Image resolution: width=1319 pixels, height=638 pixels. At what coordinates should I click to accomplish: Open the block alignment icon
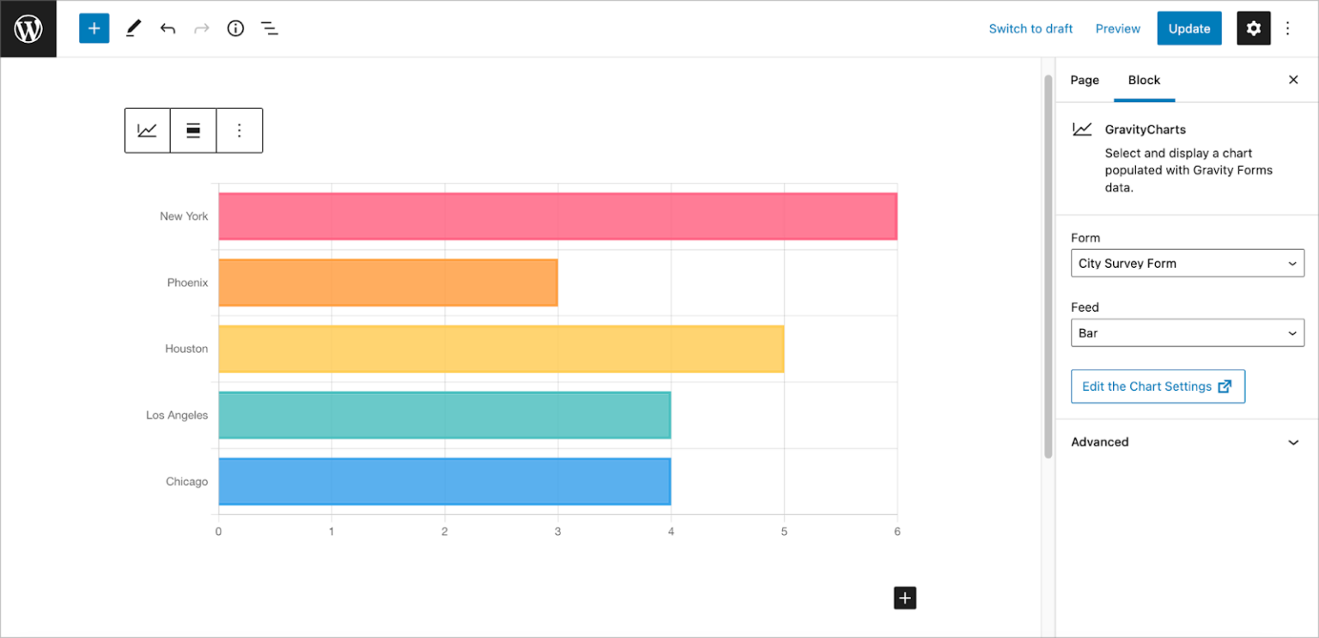point(193,130)
